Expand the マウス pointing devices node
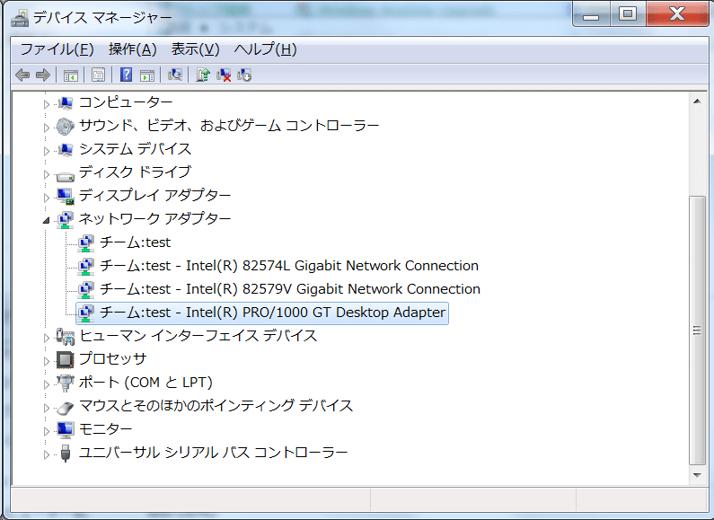 [x=46, y=408]
